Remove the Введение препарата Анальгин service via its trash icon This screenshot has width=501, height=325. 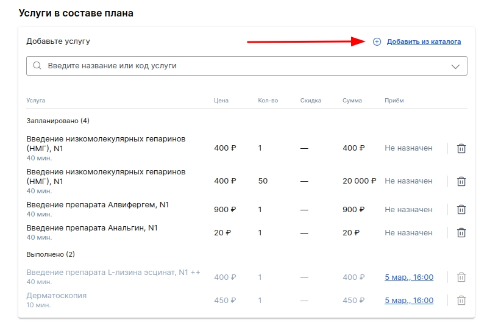coord(461,233)
